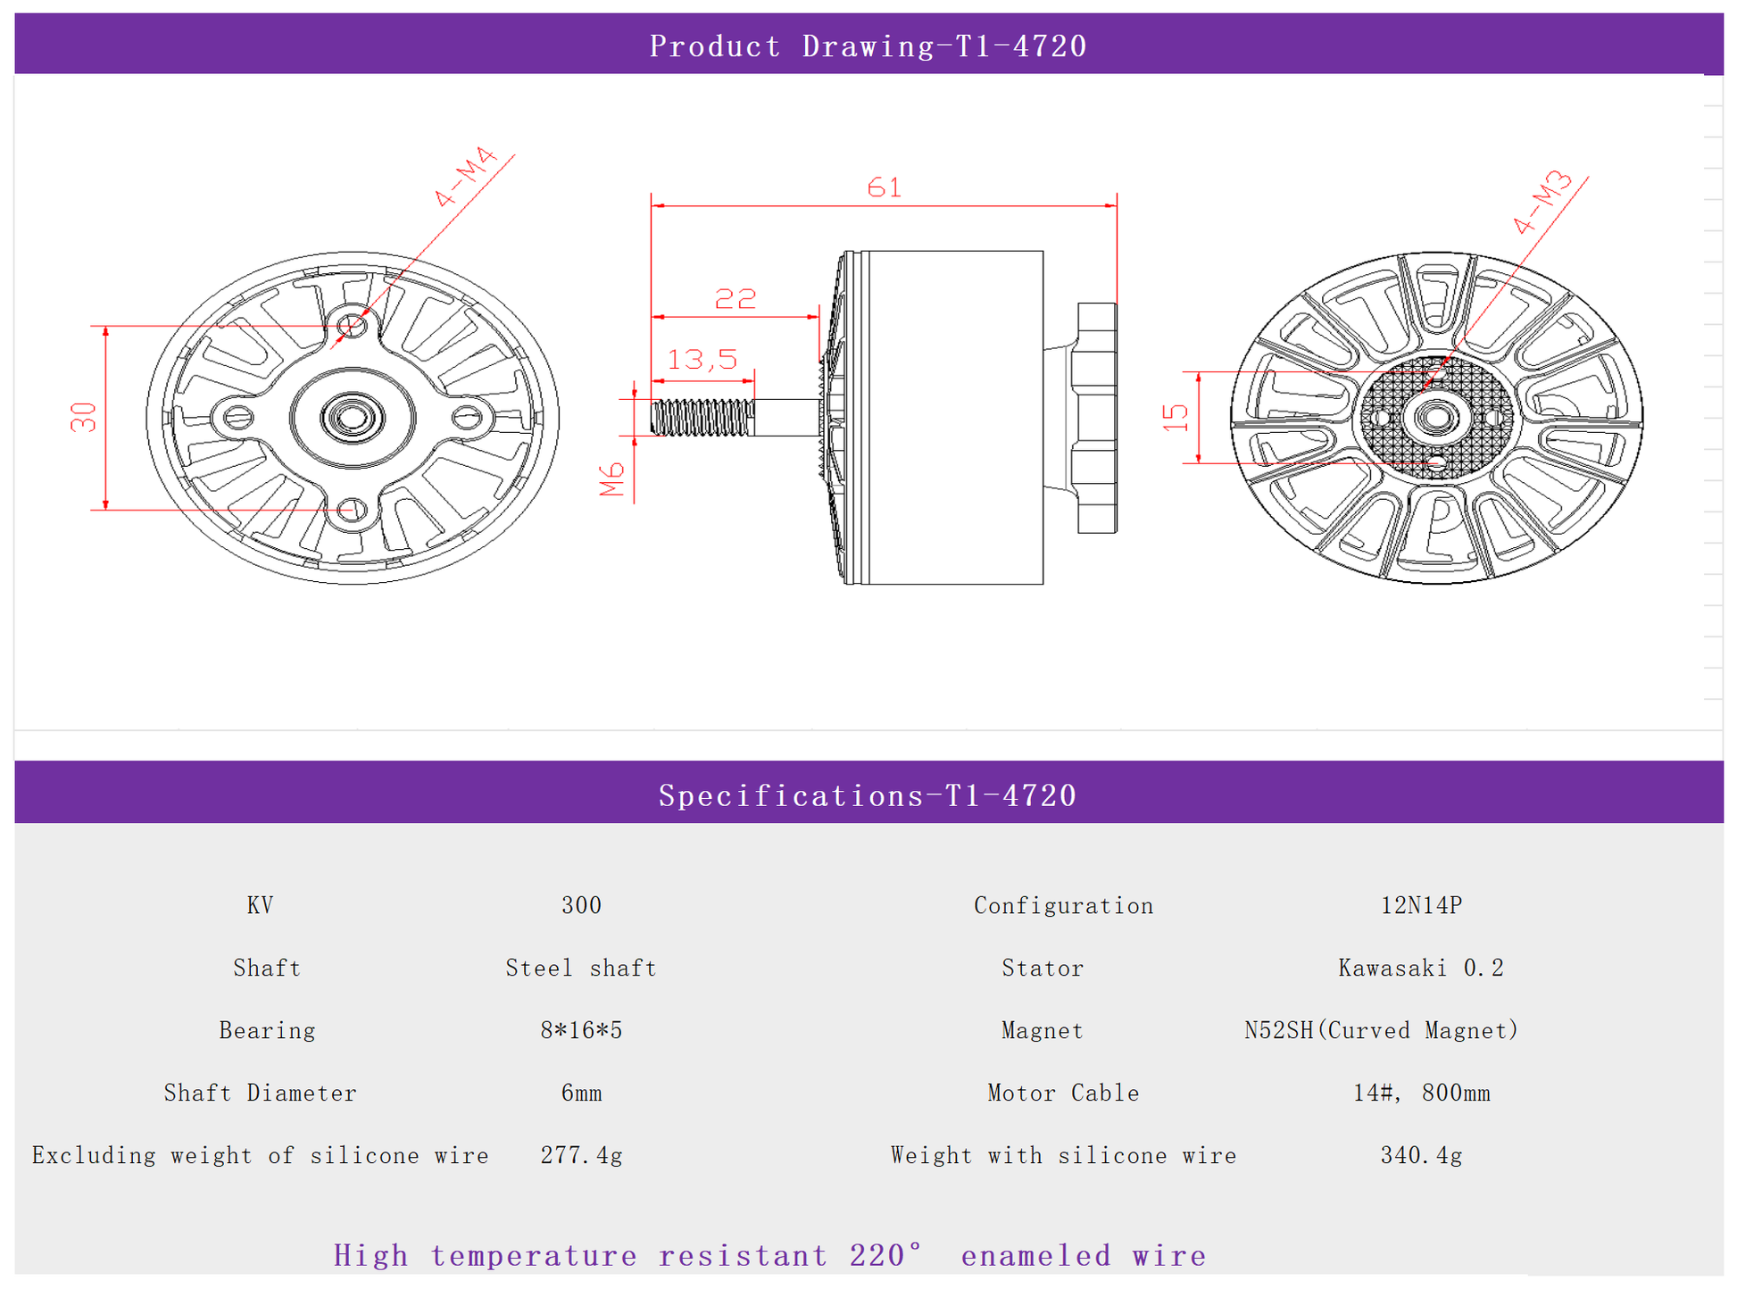Screen dimensions: 1737x1289
Task: Click the 15 hole spacing dimension
Action: [1176, 417]
